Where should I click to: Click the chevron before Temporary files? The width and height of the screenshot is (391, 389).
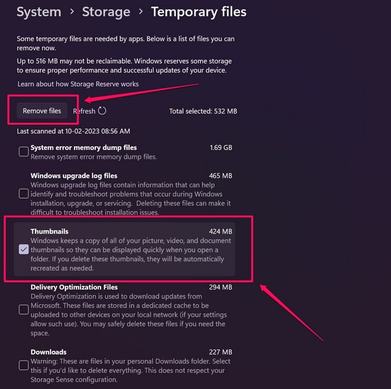(x=141, y=12)
